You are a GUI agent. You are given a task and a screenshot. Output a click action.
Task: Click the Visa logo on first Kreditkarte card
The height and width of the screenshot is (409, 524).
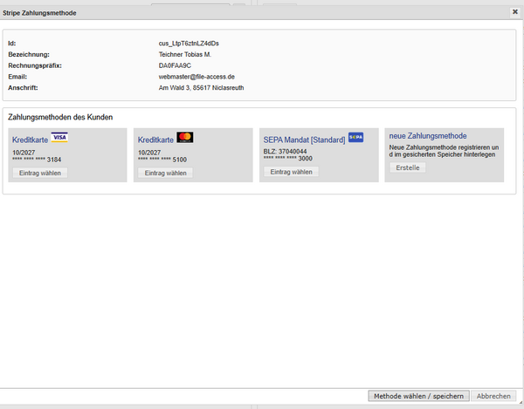pyautogui.click(x=59, y=138)
